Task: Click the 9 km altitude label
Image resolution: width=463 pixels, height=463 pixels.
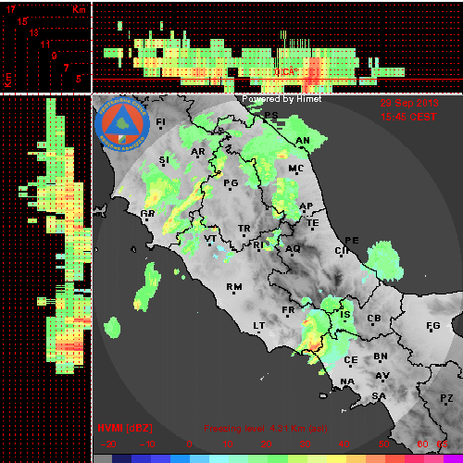Action: (x=55, y=56)
